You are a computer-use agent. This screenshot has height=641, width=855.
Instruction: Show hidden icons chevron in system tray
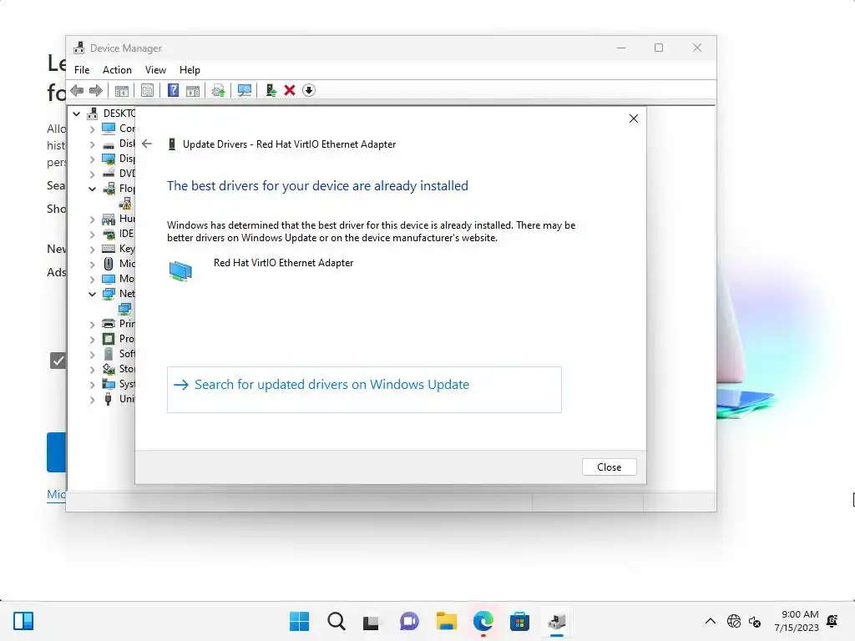(711, 621)
